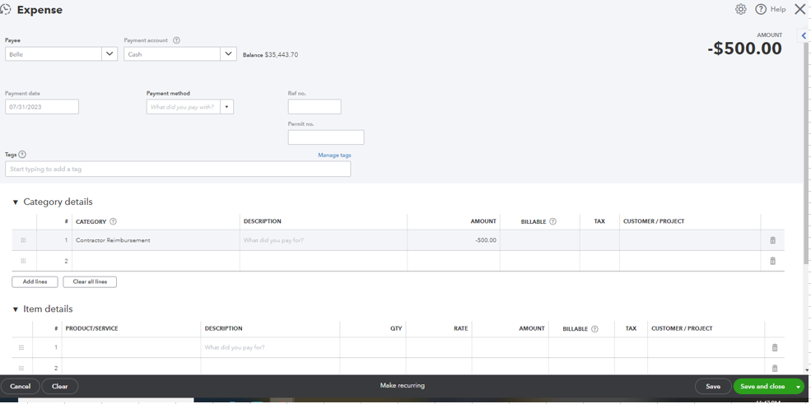Open the Payee dropdown arrow
Screen dimensions: 811x404
[x=110, y=53]
